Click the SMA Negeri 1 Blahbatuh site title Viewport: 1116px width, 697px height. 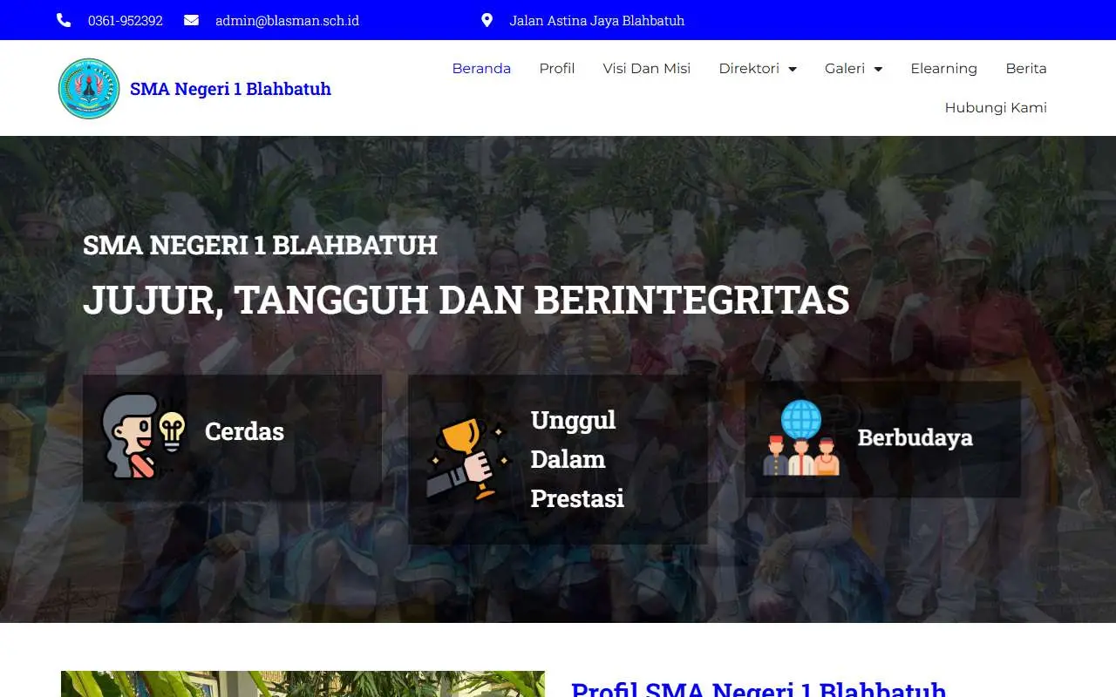pyautogui.click(x=230, y=89)
